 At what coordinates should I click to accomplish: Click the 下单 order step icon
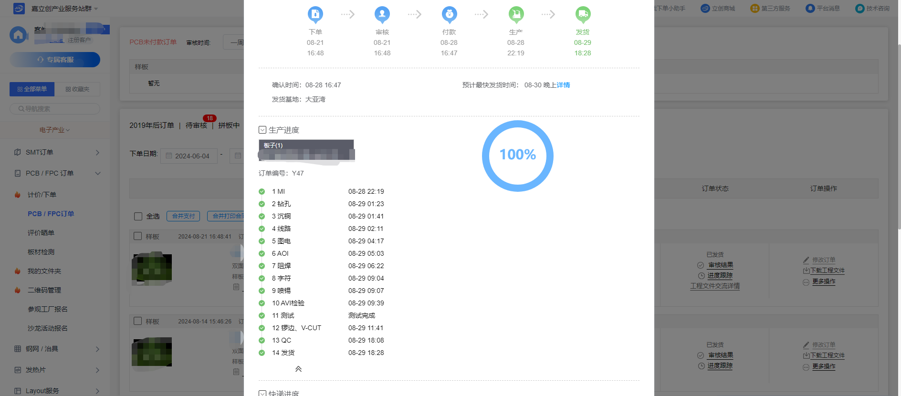point(315,15)
